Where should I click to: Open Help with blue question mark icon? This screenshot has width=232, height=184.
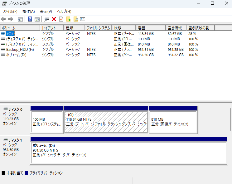pyautogui.click(x=30, y=19)
